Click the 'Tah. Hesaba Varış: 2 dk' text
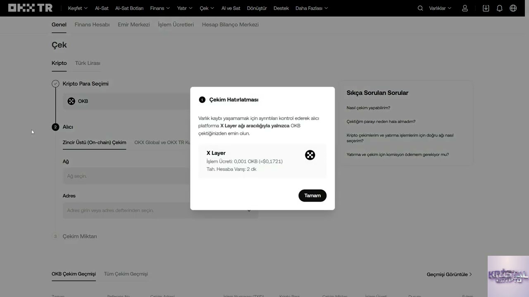The width and height of the screenshot is (529, 297). point(231,169)
